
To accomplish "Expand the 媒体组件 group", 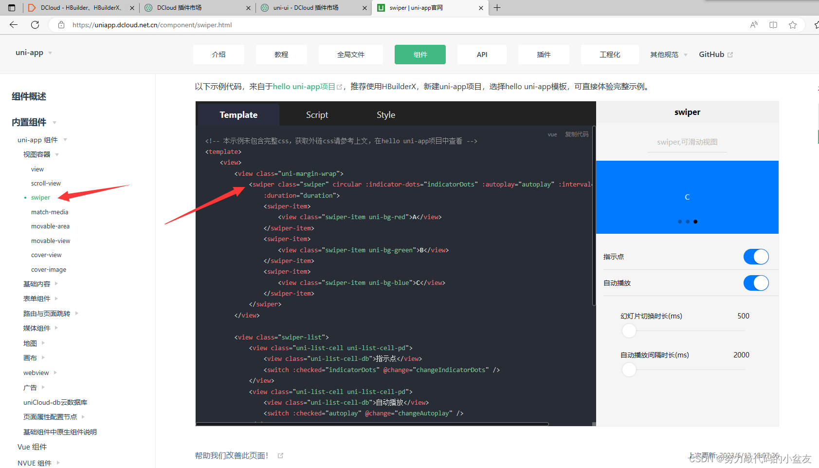I will point(56,328).
